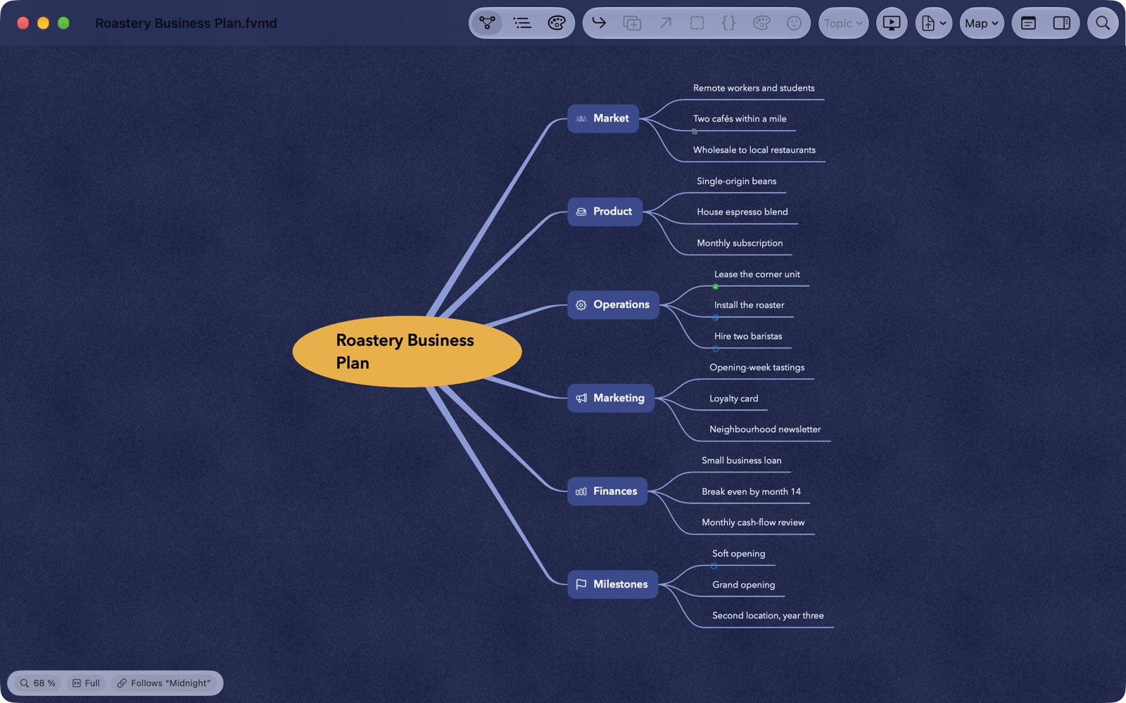The image size is (1126, 703).
Task: Click the Follows "Midnight" theme link
Action: 164,683
